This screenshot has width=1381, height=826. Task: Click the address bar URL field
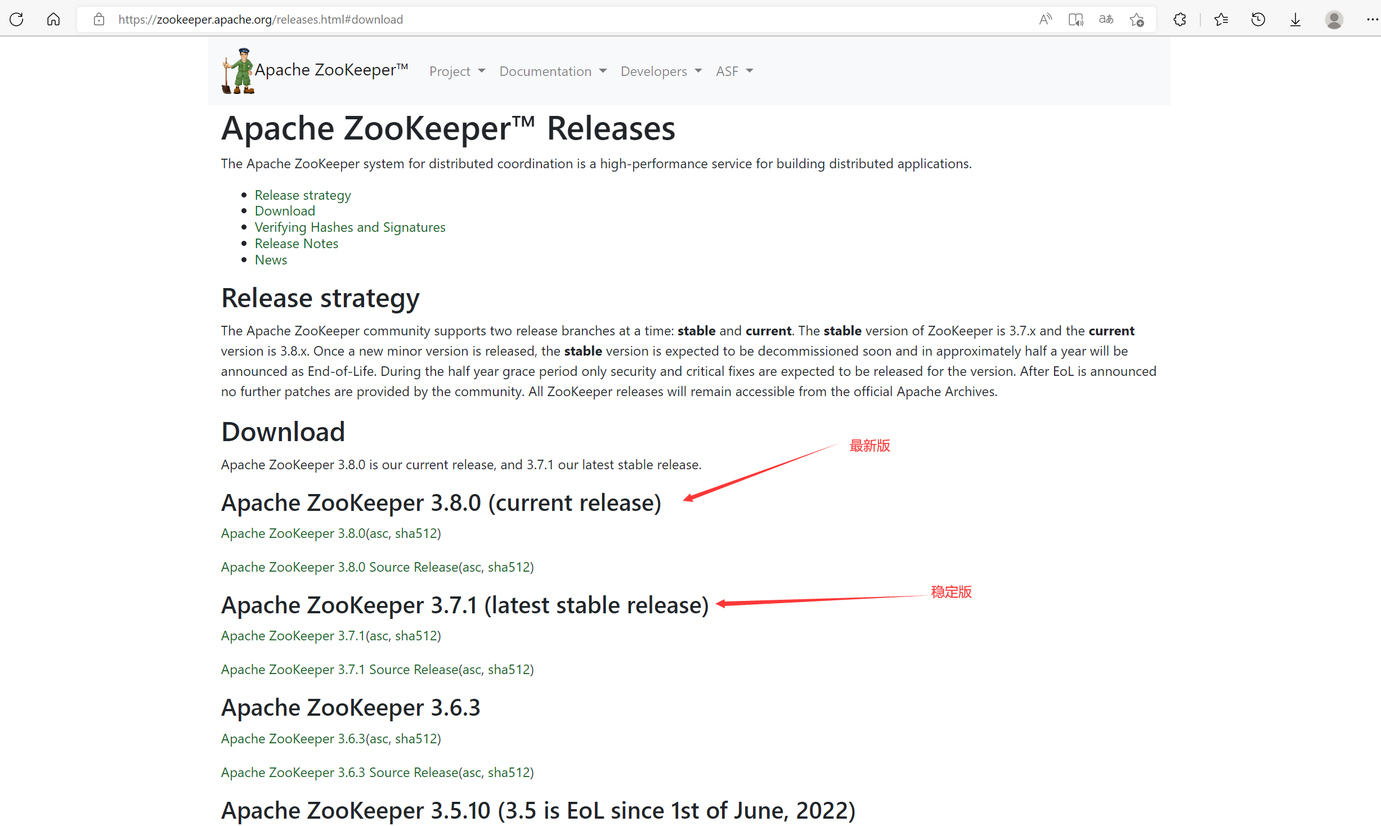[506, 20]
